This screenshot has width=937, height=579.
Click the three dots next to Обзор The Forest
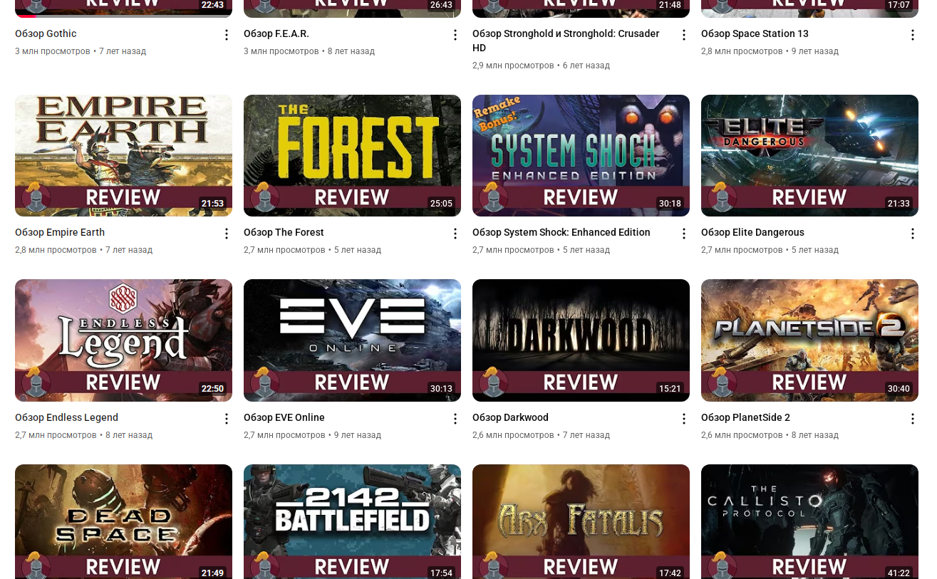(x=455, y=234)
